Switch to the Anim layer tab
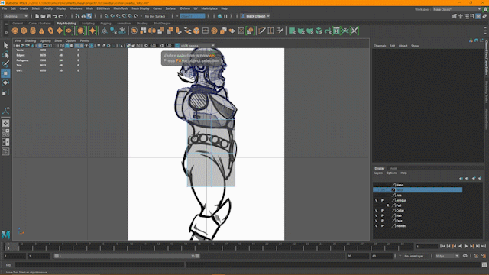 click(393, 168)
